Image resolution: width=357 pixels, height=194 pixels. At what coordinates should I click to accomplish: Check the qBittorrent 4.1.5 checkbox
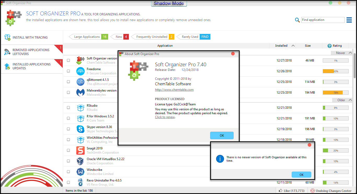click(68, 82)
